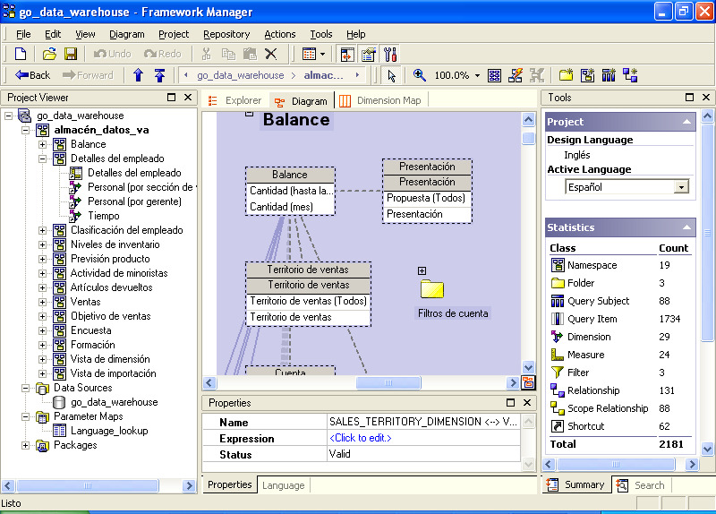The height and width of the screenshot is (514, 716).
Task: Select Cantidad (mes) in Balance box
Action: pos(281,207)
